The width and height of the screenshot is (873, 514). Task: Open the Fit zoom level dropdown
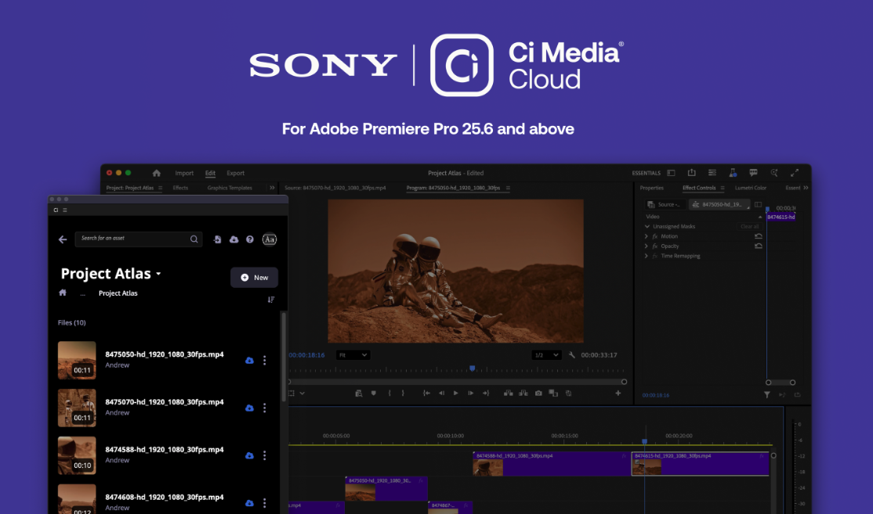tap(353, 355)
